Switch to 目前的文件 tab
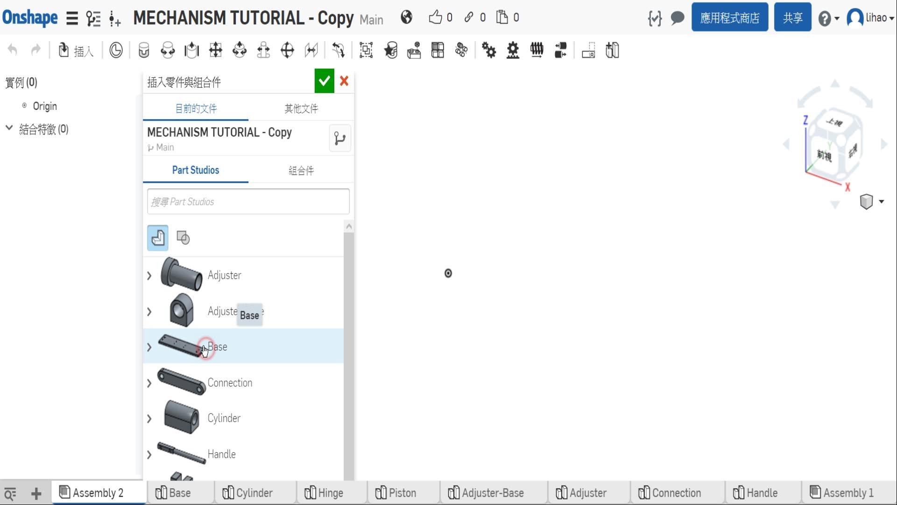Viewport: 897px width, 505px height. [196, 109]
